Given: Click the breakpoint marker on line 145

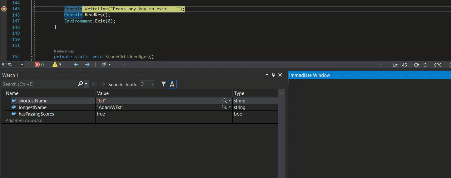Looking at the screenshot, I should coord(4,9).
